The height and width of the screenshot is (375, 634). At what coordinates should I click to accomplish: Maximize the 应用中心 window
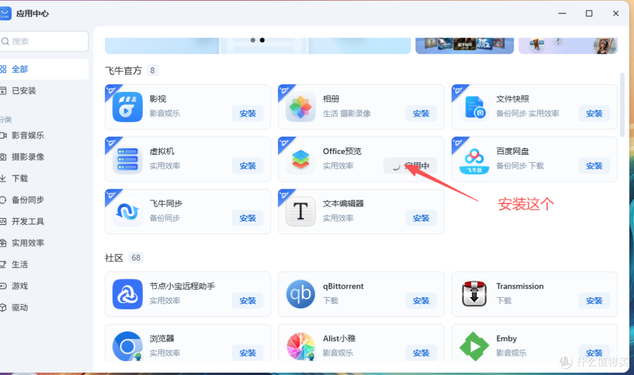589,13
